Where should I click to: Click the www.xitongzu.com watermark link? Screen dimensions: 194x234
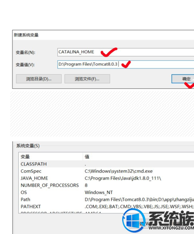point(171,228)
